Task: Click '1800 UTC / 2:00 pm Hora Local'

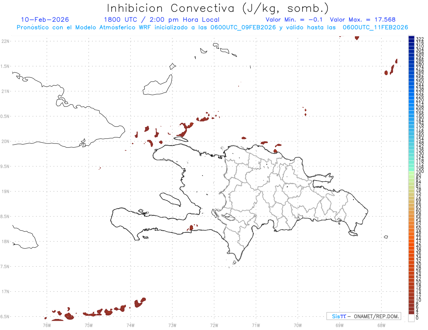Action: click(162, 20)
